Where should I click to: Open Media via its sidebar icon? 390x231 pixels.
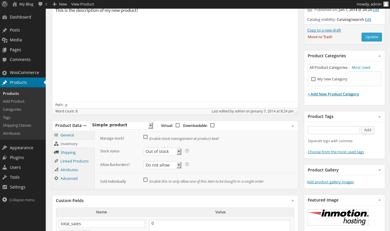click(5, 40)
